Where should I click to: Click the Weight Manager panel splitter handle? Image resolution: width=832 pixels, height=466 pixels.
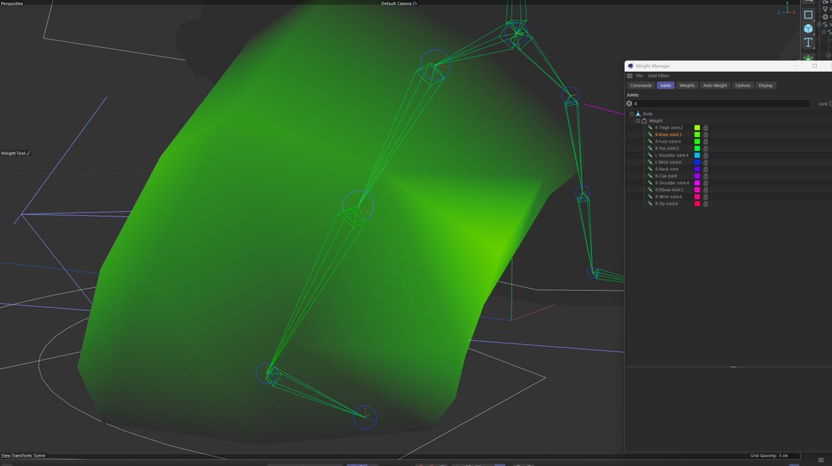[x=733, y=367]
